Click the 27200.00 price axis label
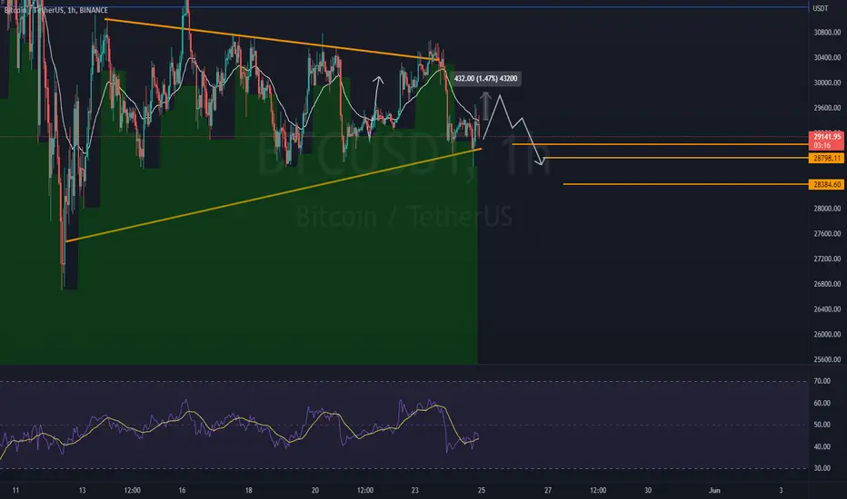Screen dimensions: 847x499 click(x=827, y=259)
